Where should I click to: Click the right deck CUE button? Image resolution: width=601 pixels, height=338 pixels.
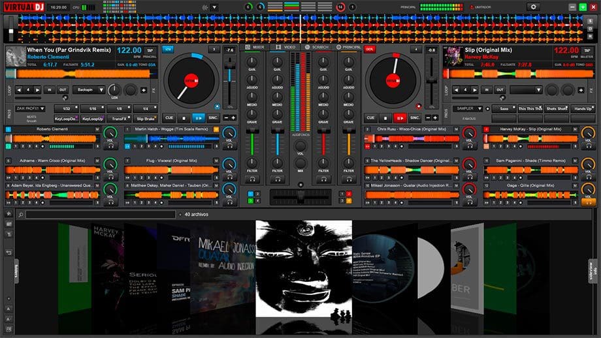(x=370, y=118)
